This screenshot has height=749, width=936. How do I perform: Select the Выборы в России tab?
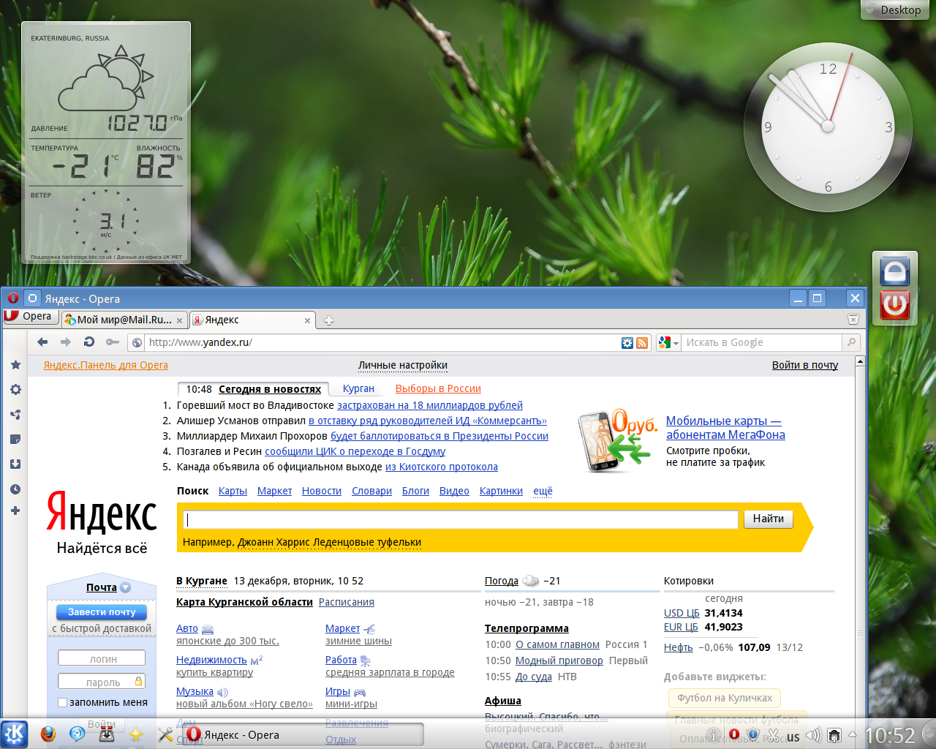(438, 388)
